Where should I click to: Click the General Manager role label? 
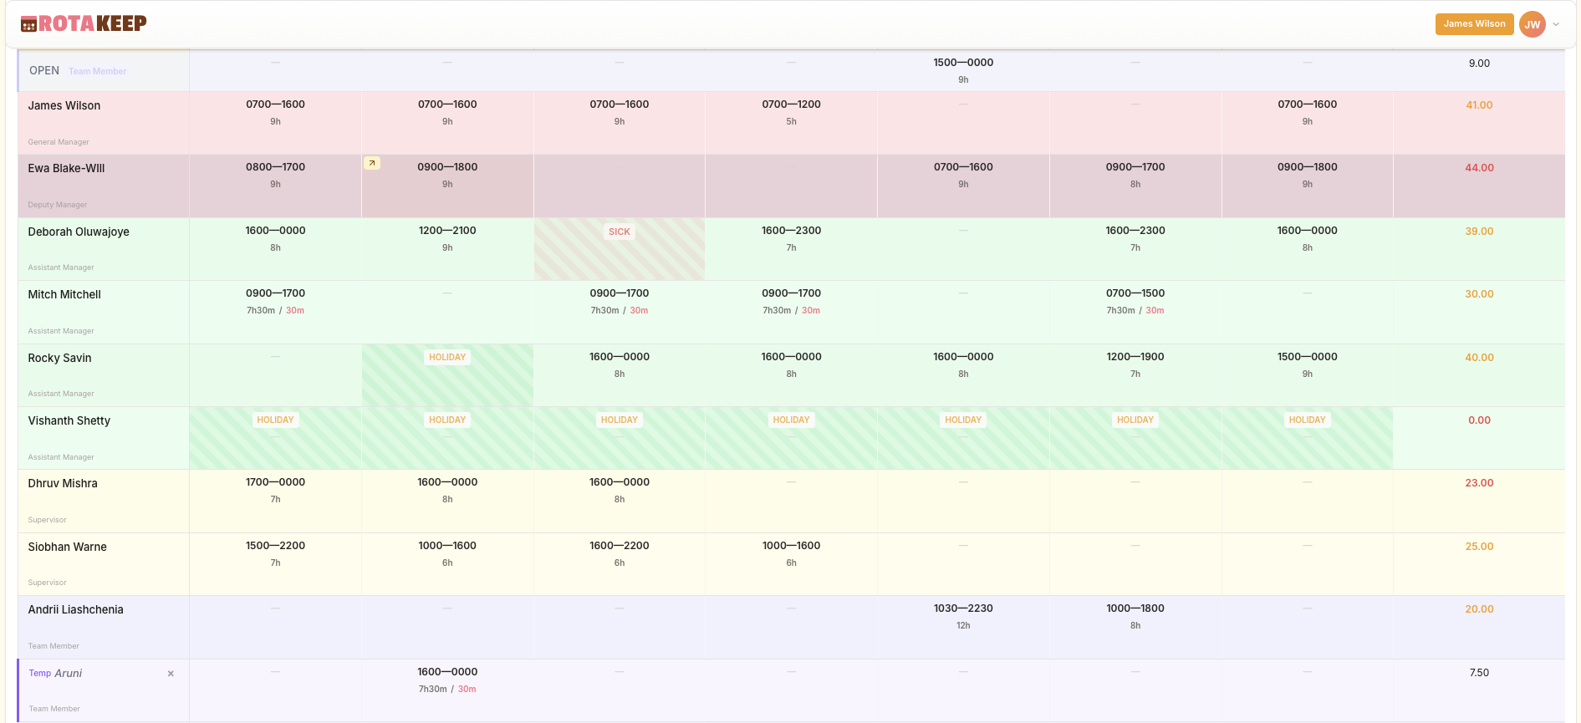coord(59,142)
